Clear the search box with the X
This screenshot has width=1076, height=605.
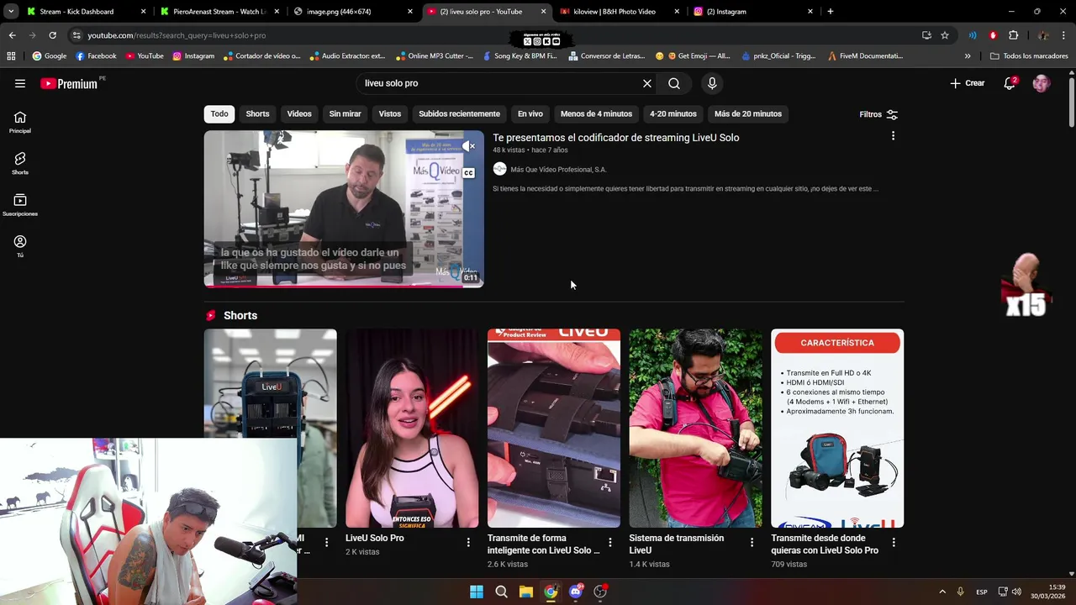click(x=647, y=83)
